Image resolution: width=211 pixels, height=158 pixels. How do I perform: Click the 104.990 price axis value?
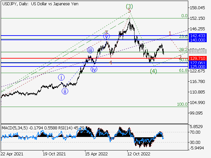[x=197, y=103]
